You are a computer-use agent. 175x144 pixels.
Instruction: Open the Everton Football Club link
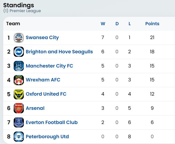(x=52, y=122)
